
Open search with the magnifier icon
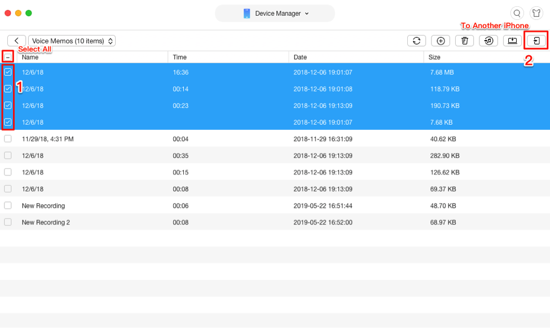(x=517, y=14)
